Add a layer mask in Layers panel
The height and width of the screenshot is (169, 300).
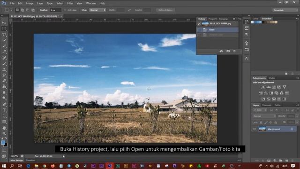coord(269,161)
